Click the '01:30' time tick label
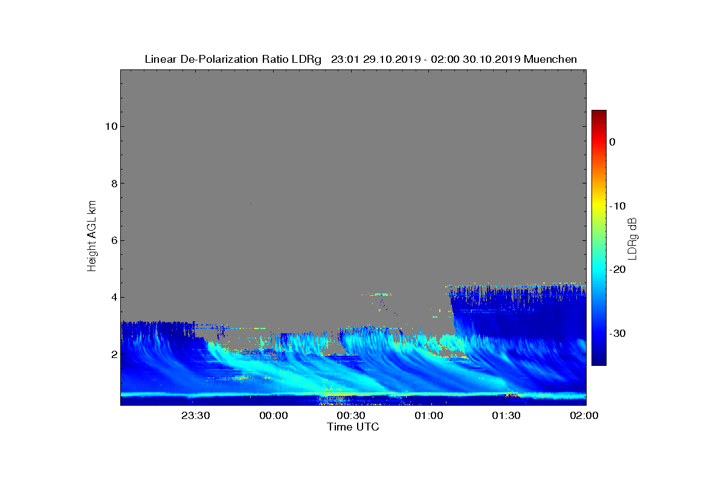The image size is (725, 483). (x=506, y=415)
